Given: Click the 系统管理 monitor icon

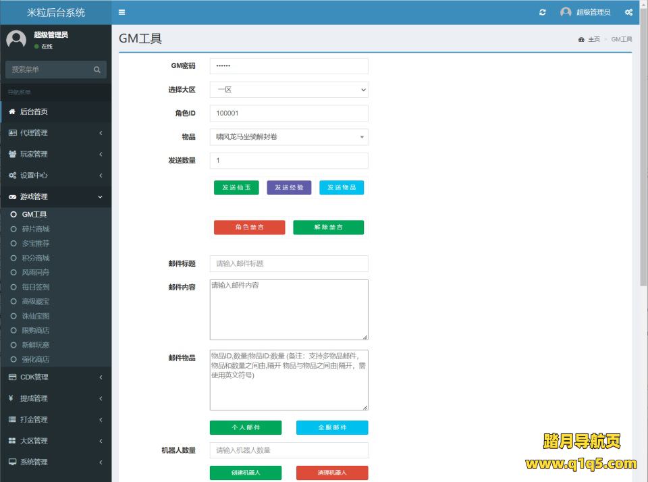Looking at the screenshot, I should pyautogui.click(x=12, y=462).
